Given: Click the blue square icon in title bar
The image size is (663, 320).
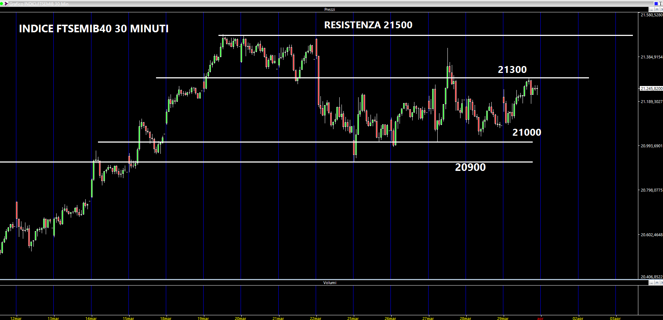Looking at the screenshot, I should point(656,4).
